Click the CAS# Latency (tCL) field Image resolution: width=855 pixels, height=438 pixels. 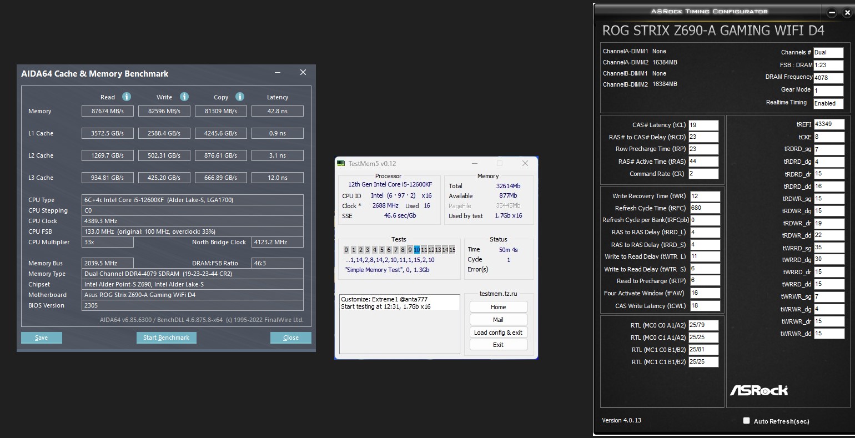click(704, 125)
